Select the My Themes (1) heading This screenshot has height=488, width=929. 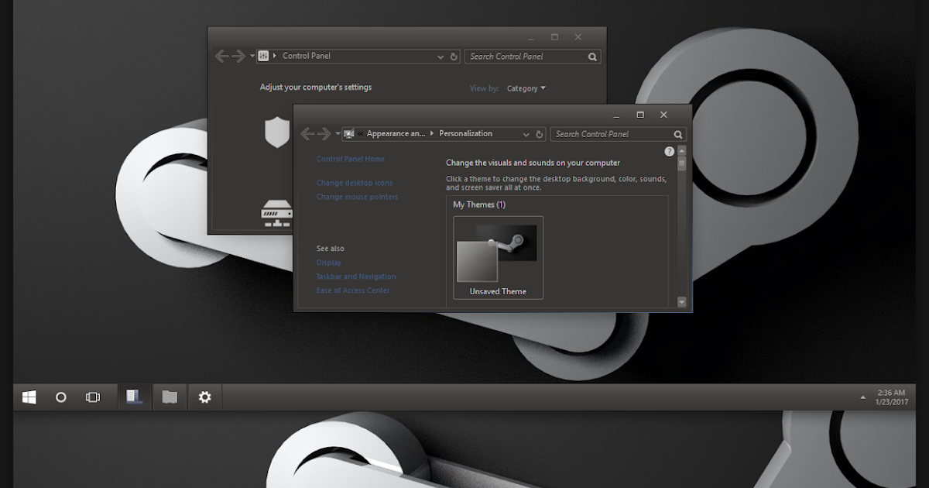pyautogui.click(x=479, y=204)
